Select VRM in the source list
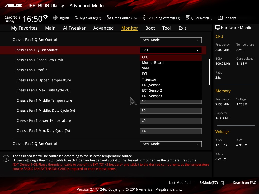Image resolution: width=259 pixels, height=194 pixels. coord(171,68)
